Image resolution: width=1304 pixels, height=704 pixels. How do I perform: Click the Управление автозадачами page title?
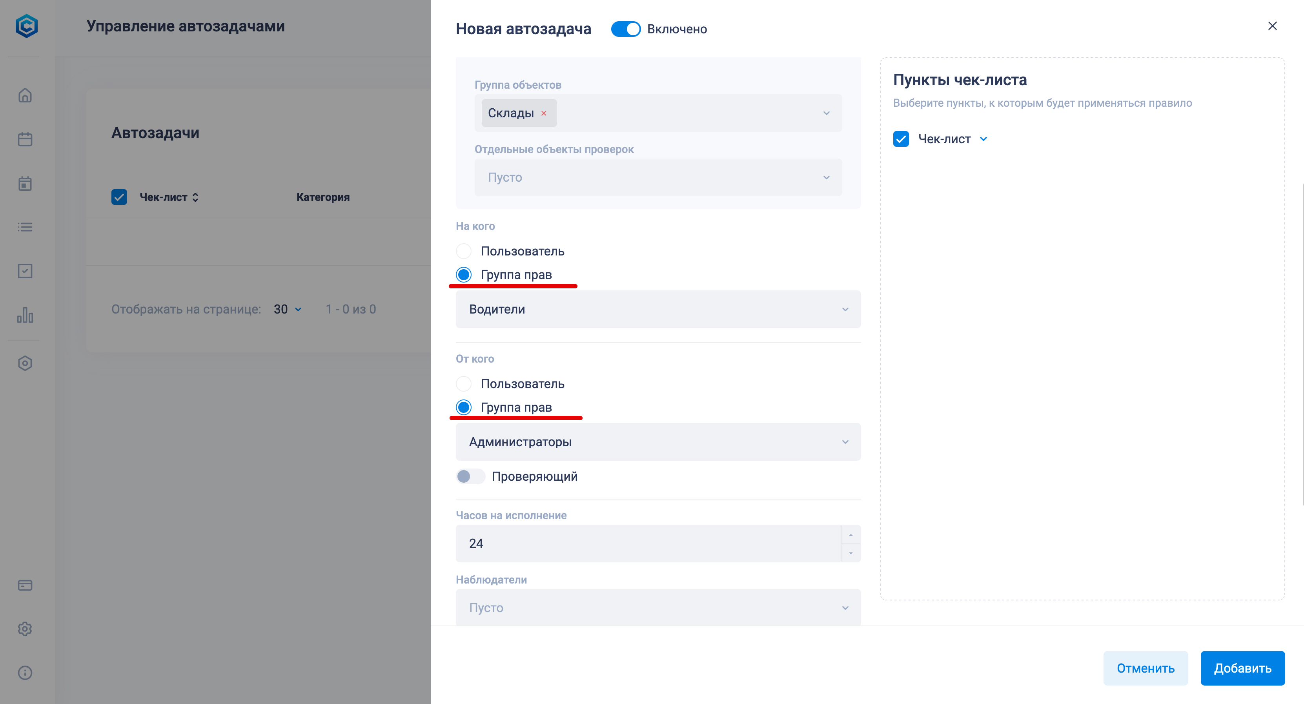(x=186, y=26)
